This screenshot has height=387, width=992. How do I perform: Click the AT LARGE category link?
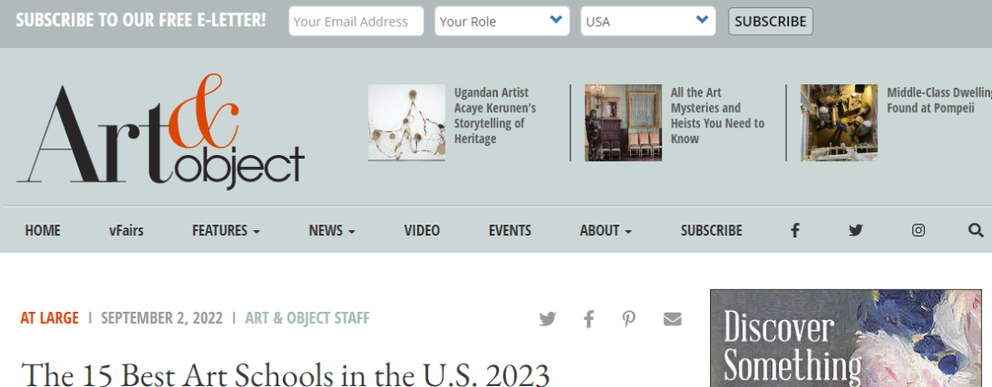50,317
